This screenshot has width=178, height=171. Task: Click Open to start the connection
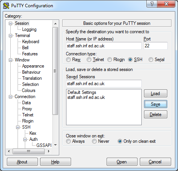click(122, 162)
